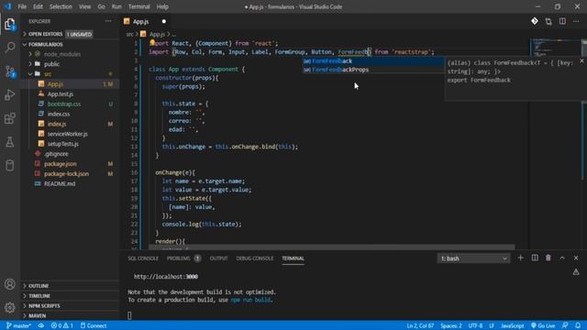
Task: Open package.json in the explorer
Action: (x=70, y=163)
